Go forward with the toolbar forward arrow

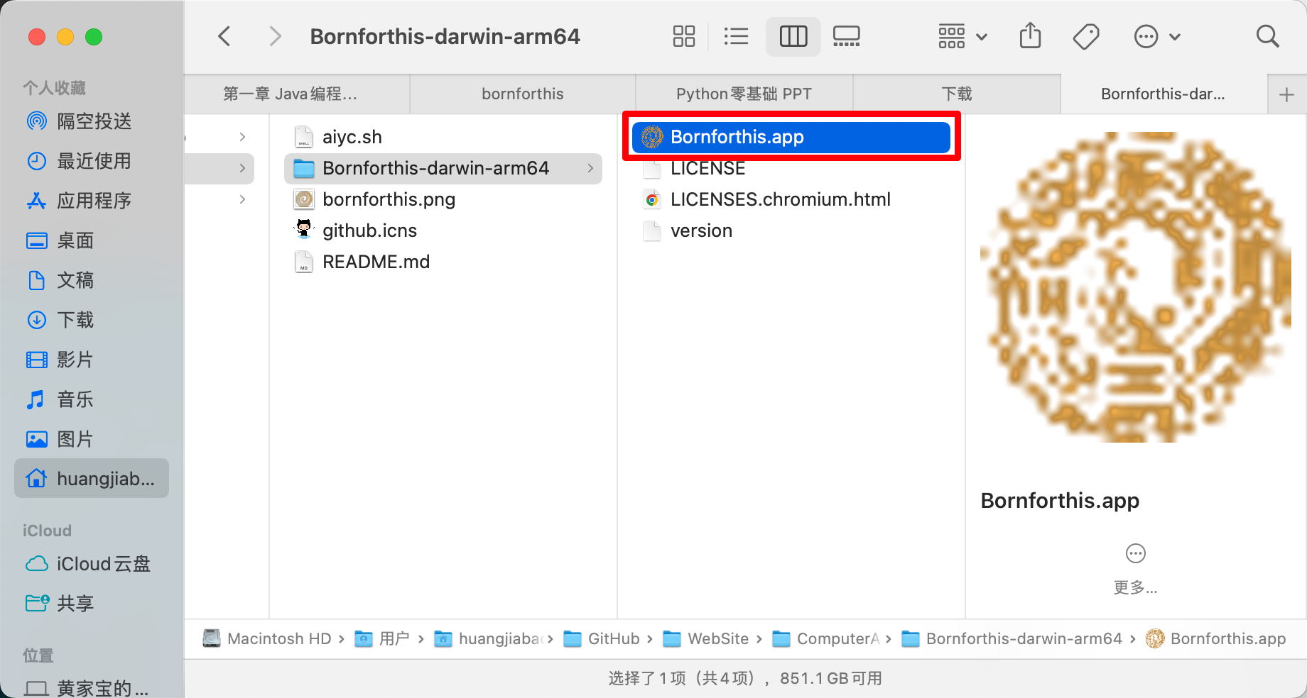coord(275,36)
